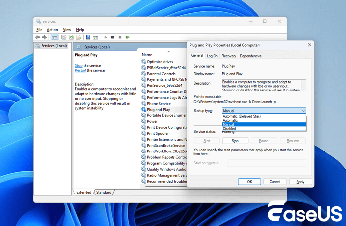Click the gear icon beside Phone Service
The width and height of the screenshot is (346, 226).
[x=144, y=103]
